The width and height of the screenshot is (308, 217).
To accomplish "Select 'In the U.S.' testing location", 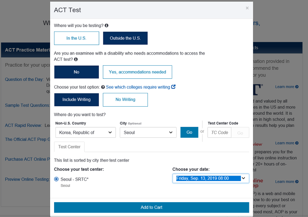I will pyautogui.click(x=77, y=38).
